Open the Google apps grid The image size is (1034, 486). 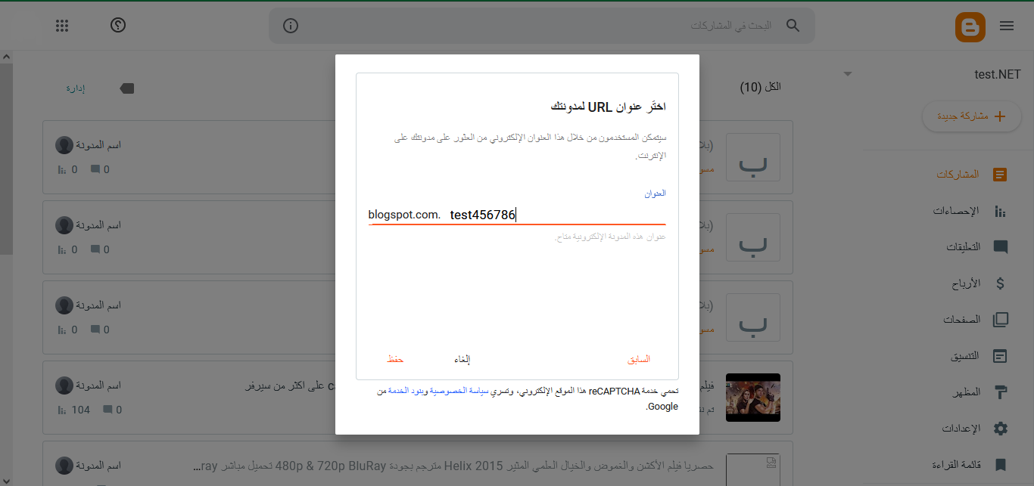63,26
